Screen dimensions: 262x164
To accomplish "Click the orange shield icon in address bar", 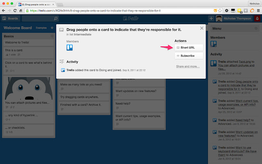I will (215, 11).
